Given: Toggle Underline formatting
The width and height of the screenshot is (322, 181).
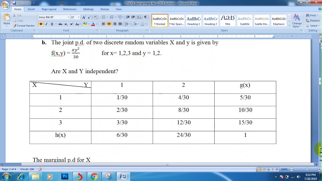Looking at the screenshot, I should pyautogui.click(x=52, y=24).
